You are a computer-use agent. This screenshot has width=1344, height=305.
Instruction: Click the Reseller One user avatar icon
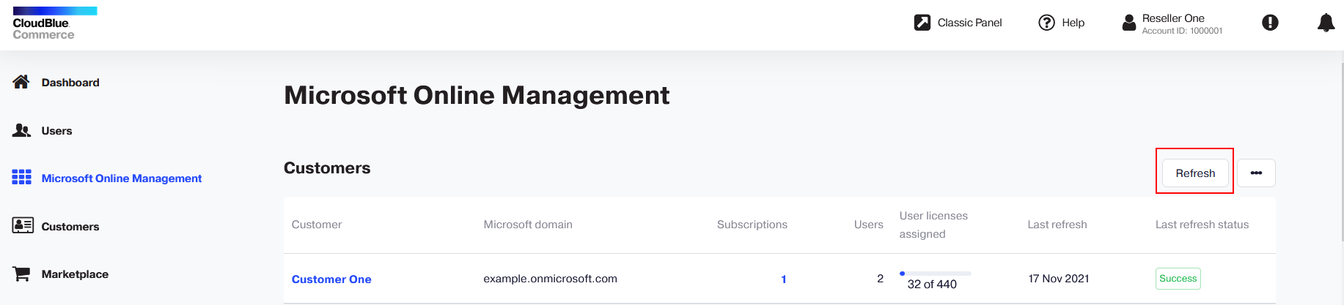coord(1129,23)
